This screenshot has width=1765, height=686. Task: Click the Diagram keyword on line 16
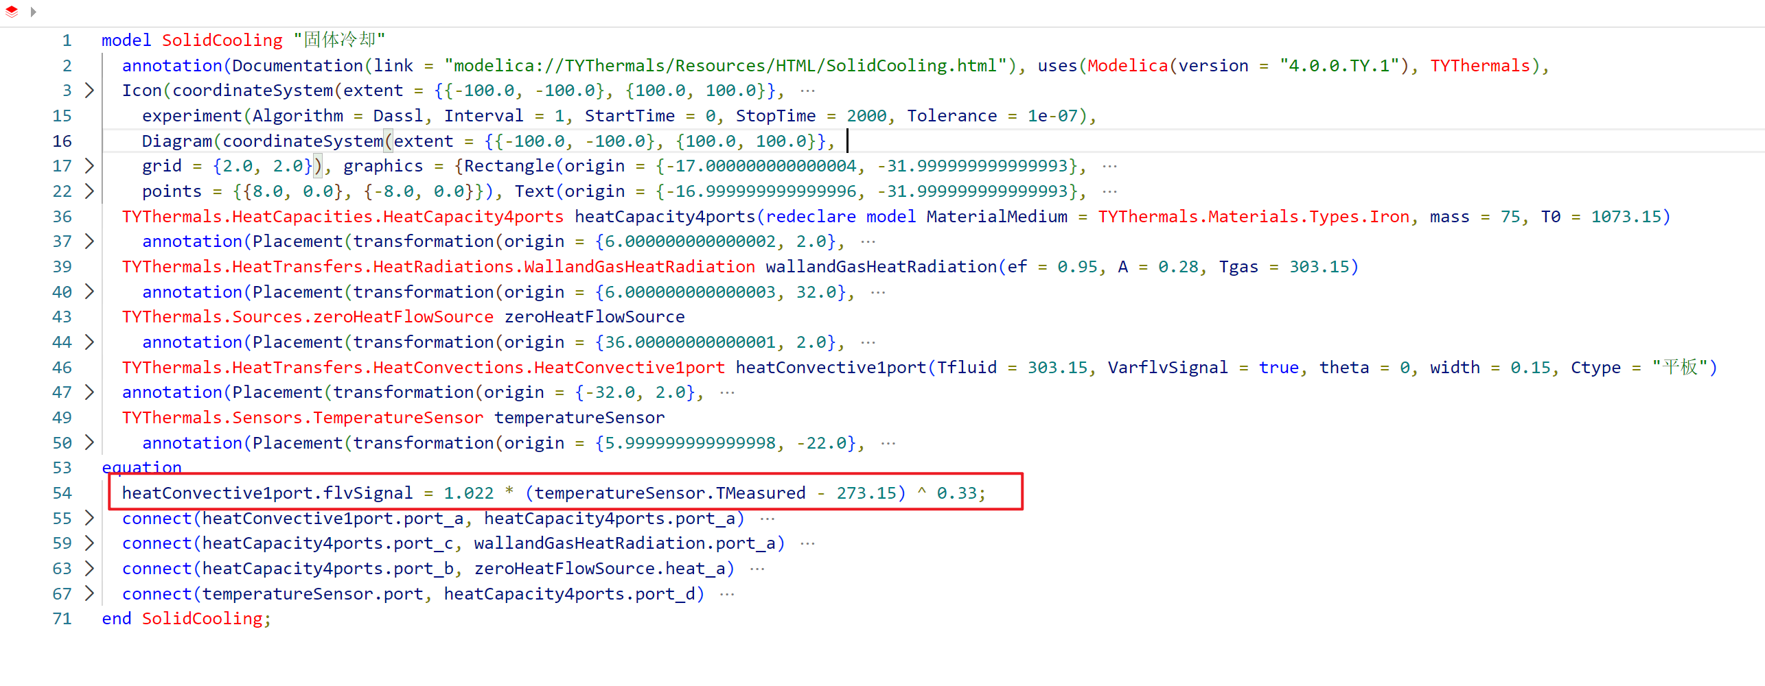177,141
